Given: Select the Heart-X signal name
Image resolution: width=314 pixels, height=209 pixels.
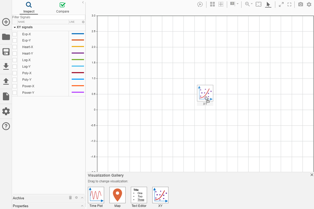Looking at the screenshot, I should pyautogui.click(x=27, y=47).
